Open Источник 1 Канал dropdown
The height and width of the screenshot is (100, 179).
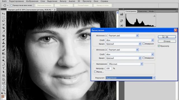[123, 44]
